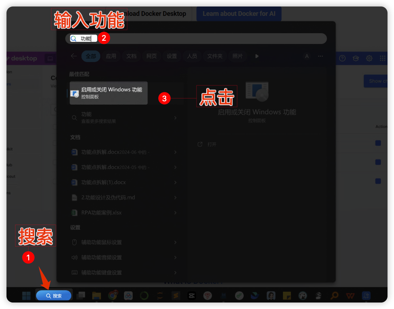Switch to the 人员 filter tab
This screenshot has width=394, height=309.
pos(192,56)
